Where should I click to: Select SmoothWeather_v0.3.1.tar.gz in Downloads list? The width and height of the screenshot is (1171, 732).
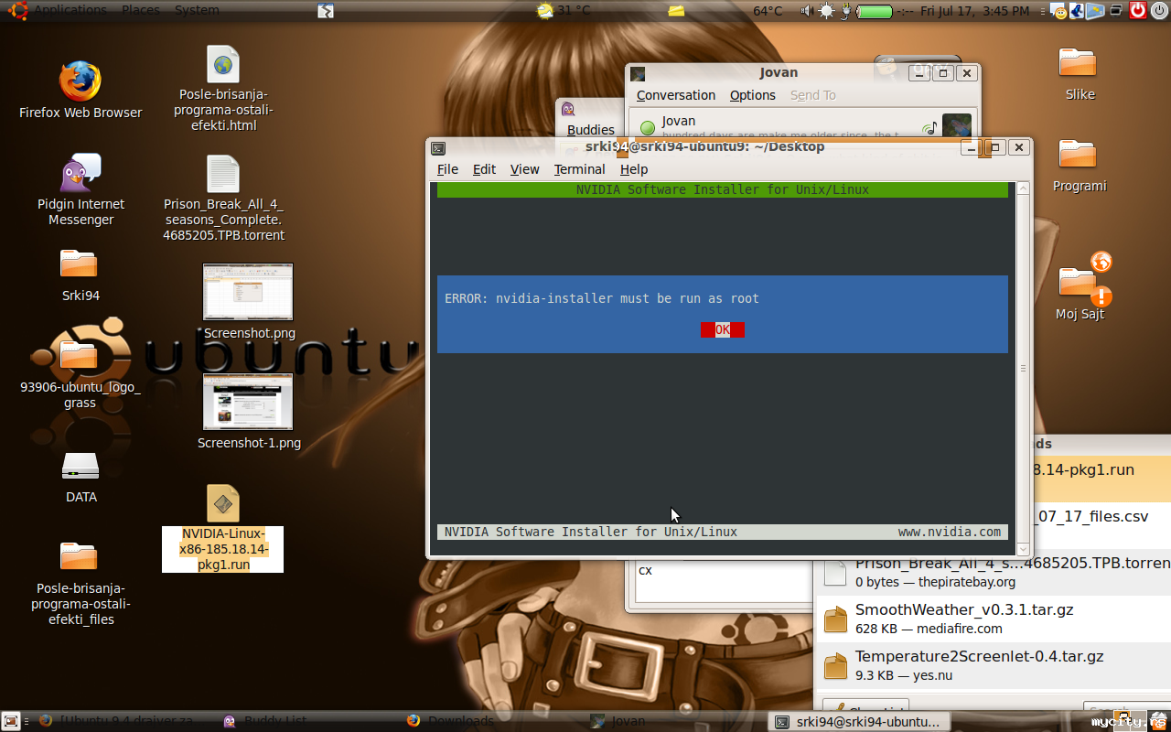tap(993, 619)
